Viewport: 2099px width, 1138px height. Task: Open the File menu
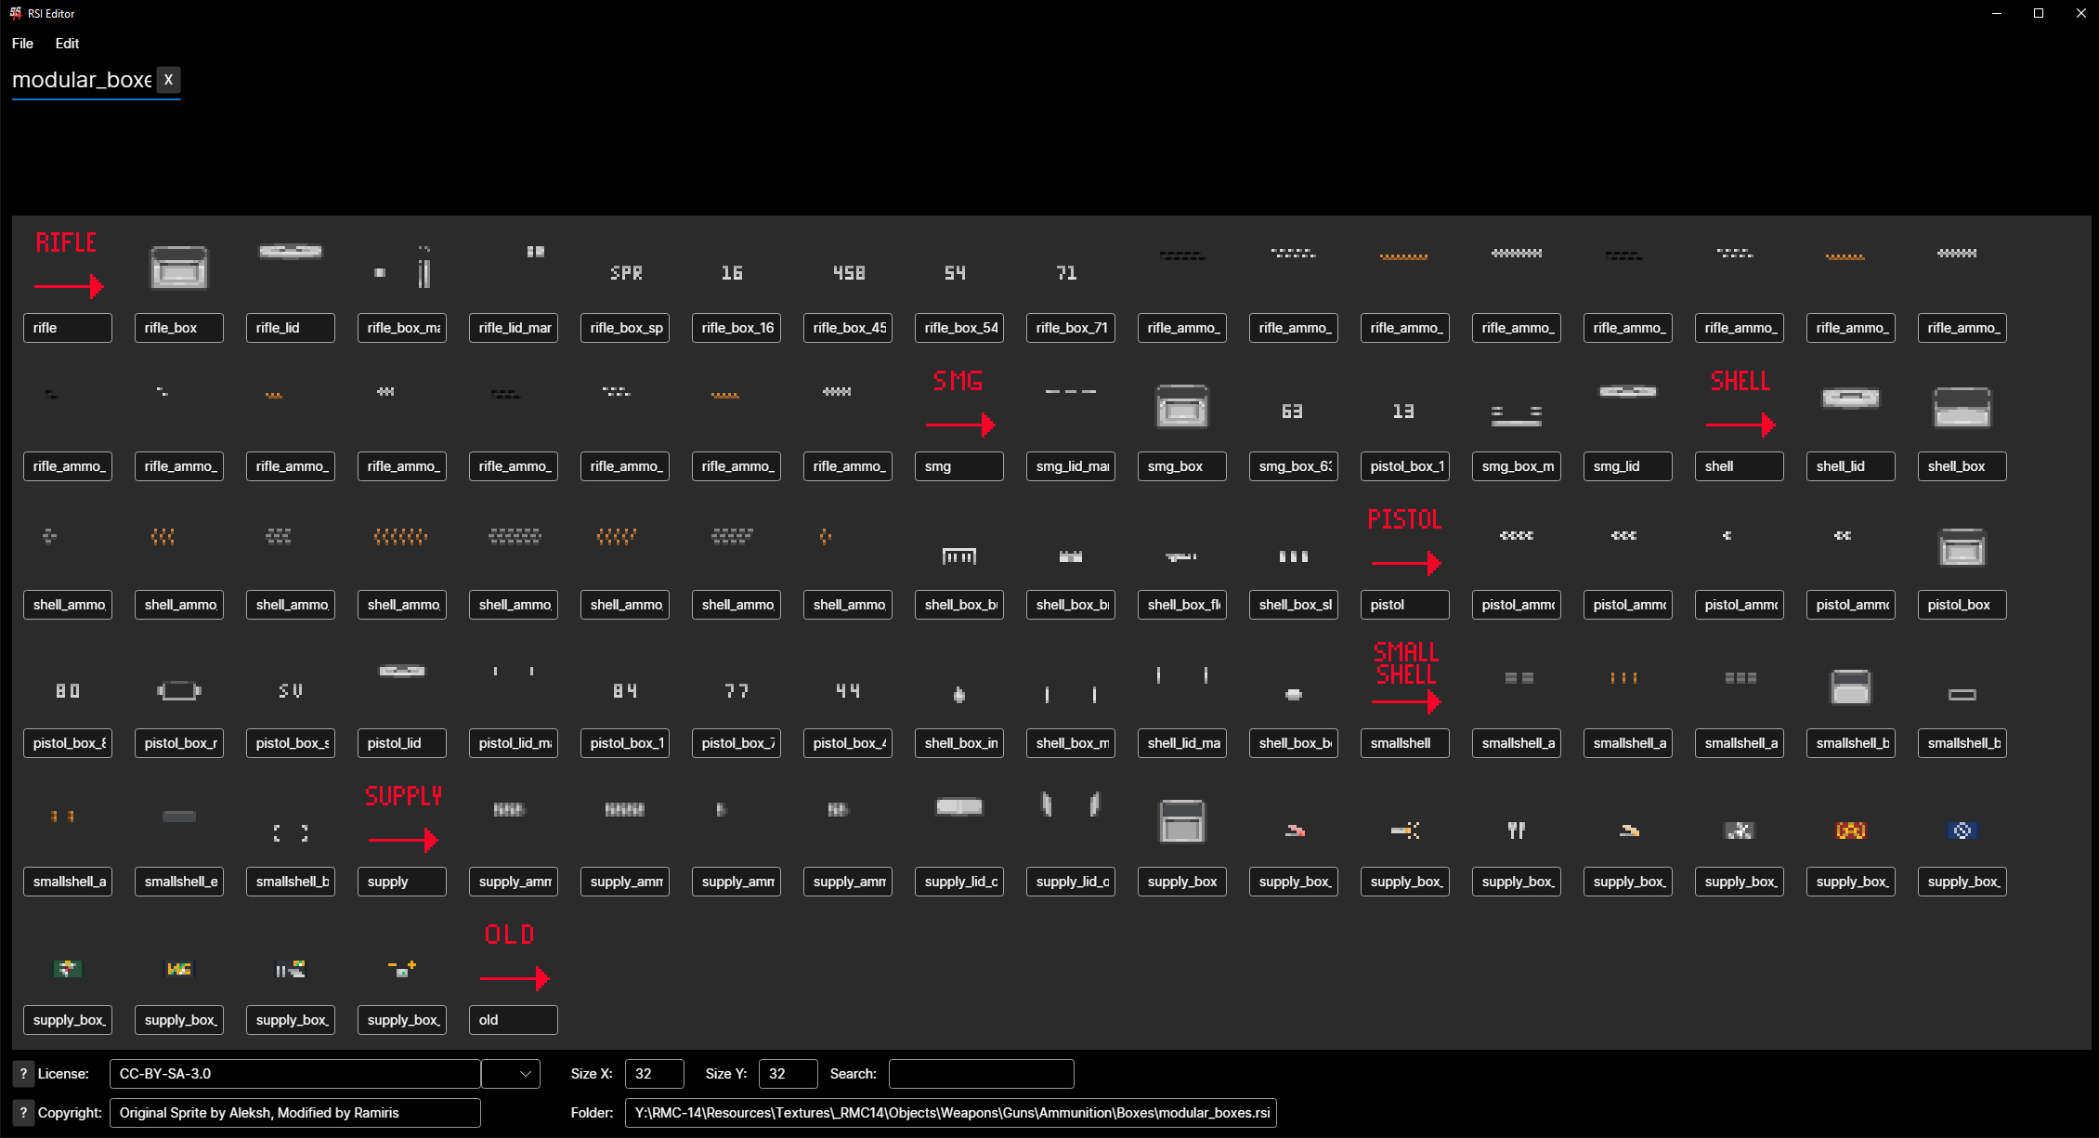point(22,44)
